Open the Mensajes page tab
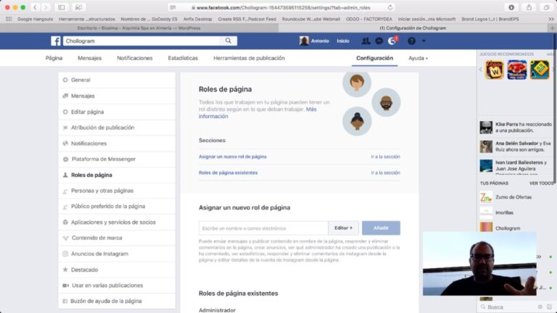 (89, 58)
